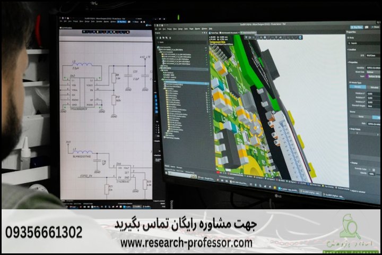
Task: Open the Route menu on the right monitor
Action: [191, 29]
